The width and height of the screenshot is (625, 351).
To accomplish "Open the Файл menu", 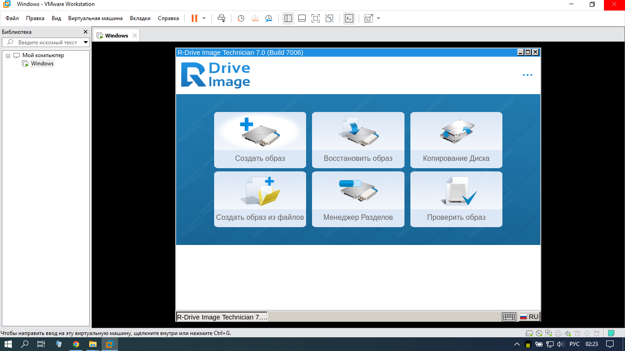I will (x=12, y=18).
